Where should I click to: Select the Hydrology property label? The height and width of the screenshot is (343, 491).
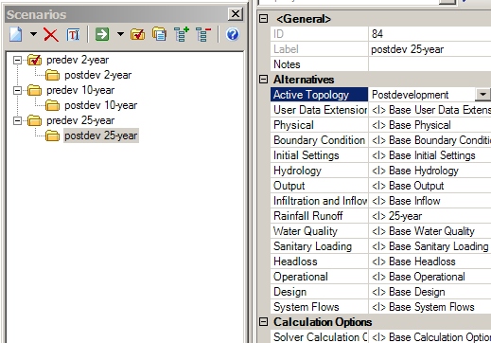click(297, 171)
